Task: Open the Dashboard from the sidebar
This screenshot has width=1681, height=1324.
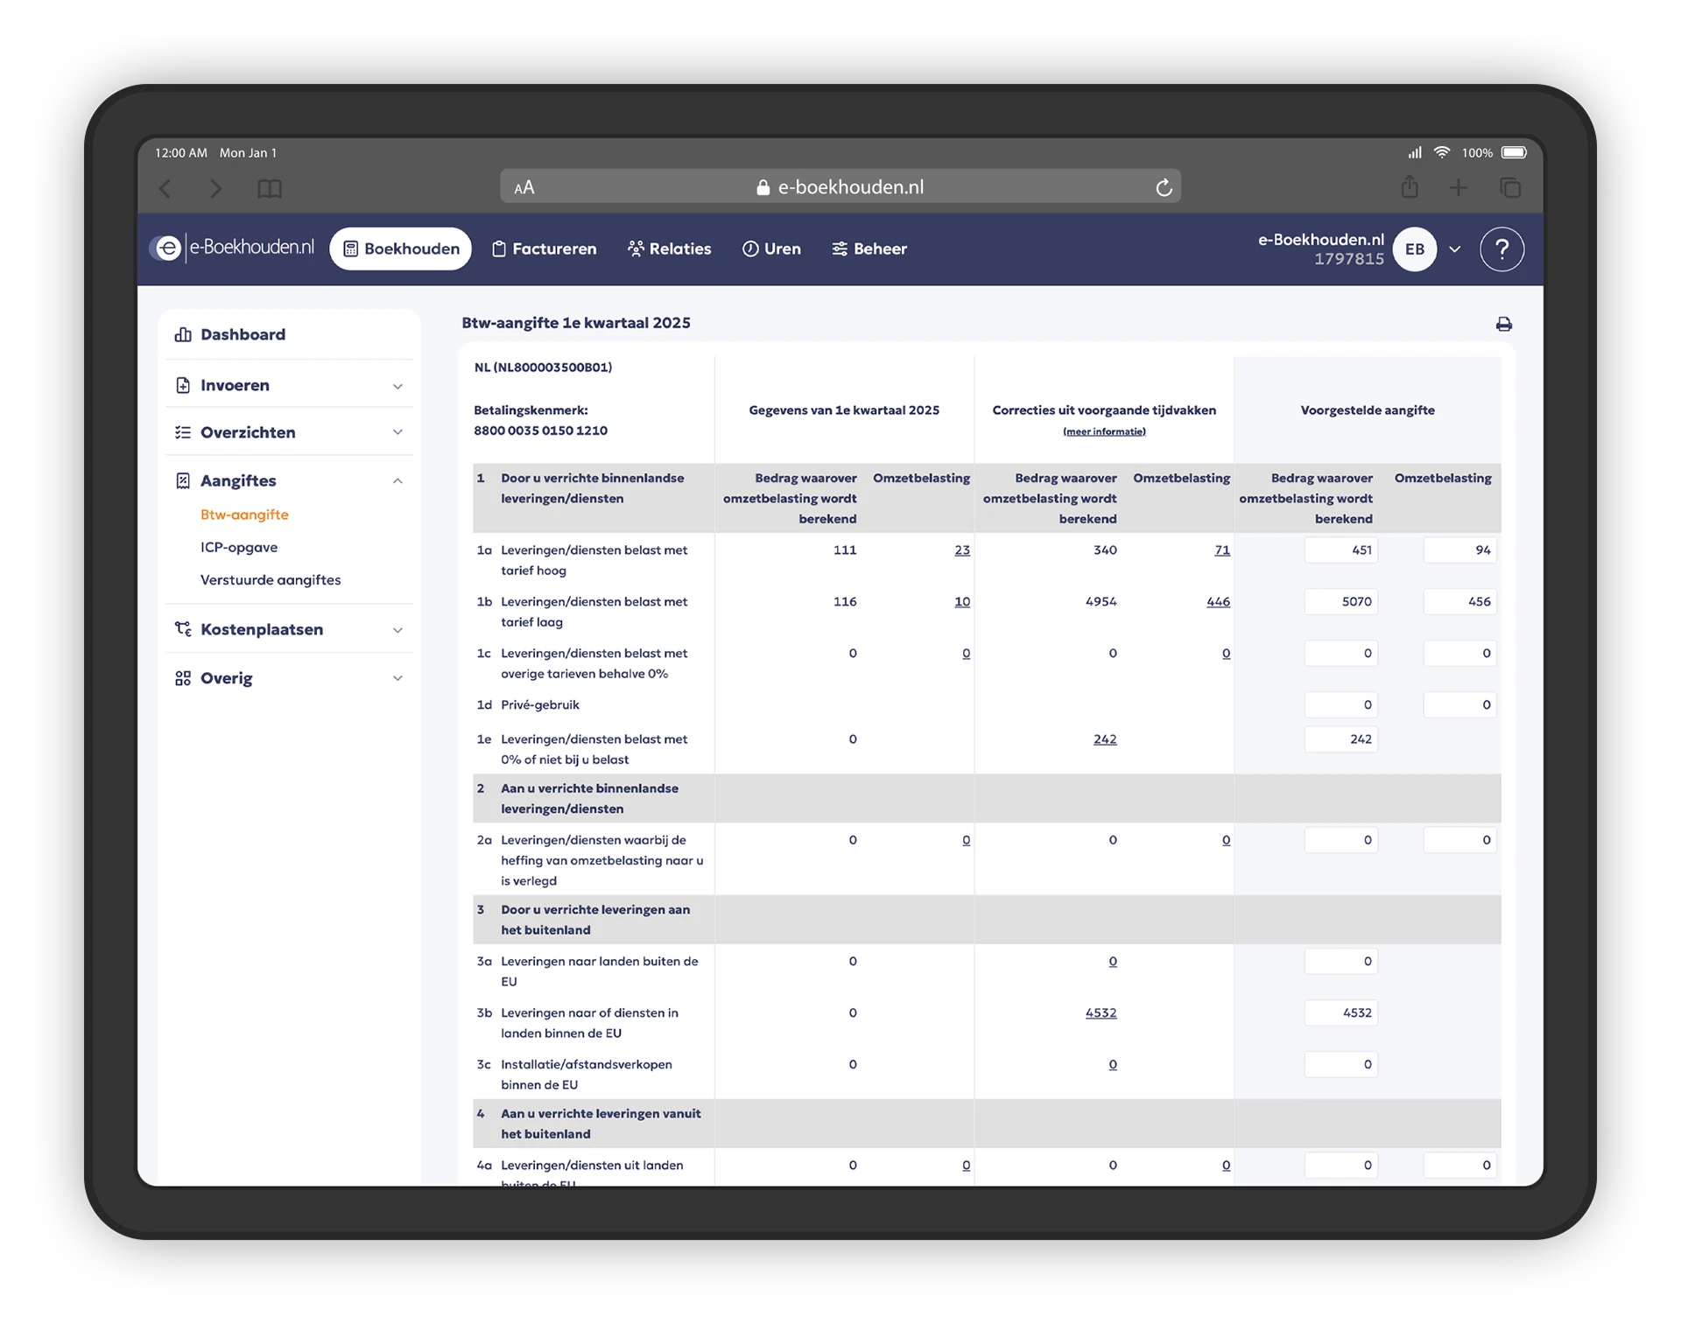Action: click(x=243, y=335)
